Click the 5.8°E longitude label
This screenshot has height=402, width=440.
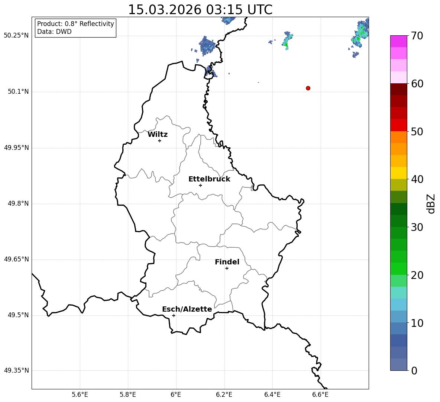(128, 395)
